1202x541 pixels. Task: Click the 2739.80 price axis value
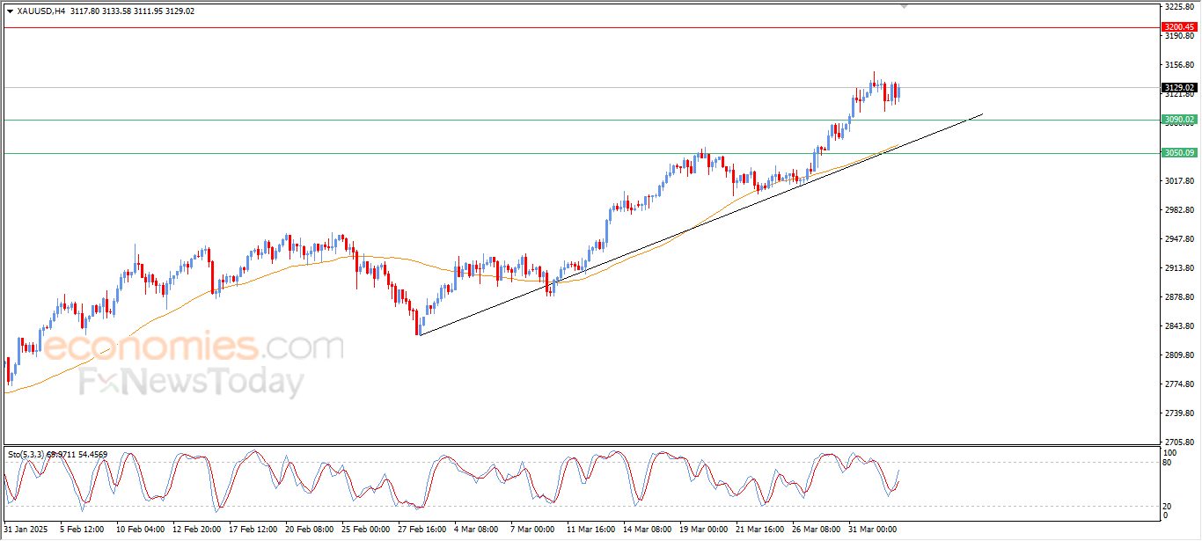tap(1179, 413)
